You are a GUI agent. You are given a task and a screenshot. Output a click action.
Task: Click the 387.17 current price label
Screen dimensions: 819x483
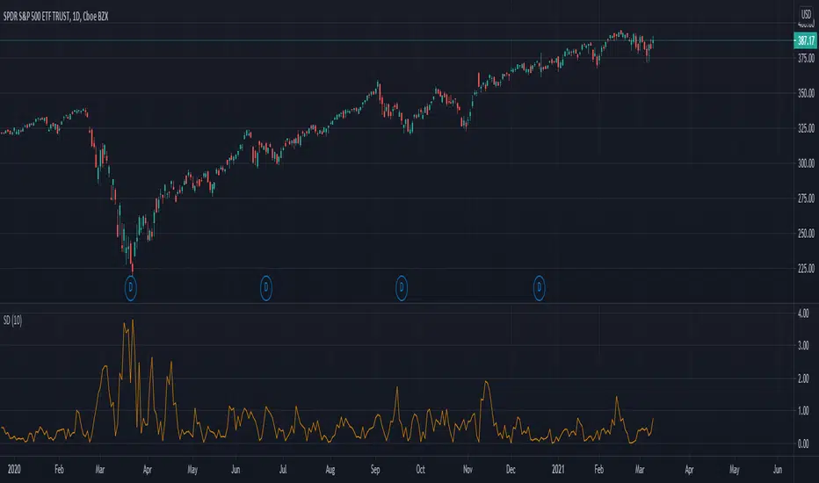[x=805, y=40]
